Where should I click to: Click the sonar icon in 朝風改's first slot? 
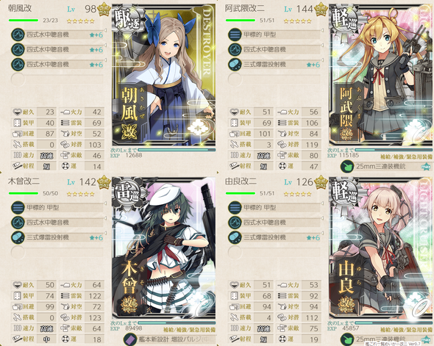tap(18, 35)
